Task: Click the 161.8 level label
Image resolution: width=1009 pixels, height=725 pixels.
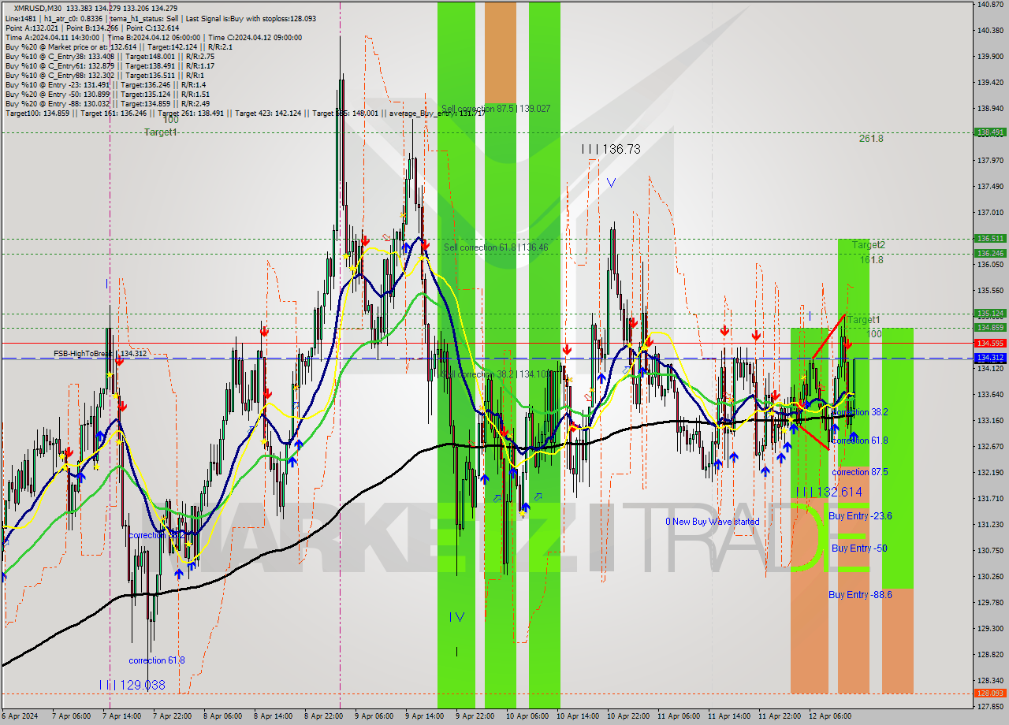Action: pos(871,260)
